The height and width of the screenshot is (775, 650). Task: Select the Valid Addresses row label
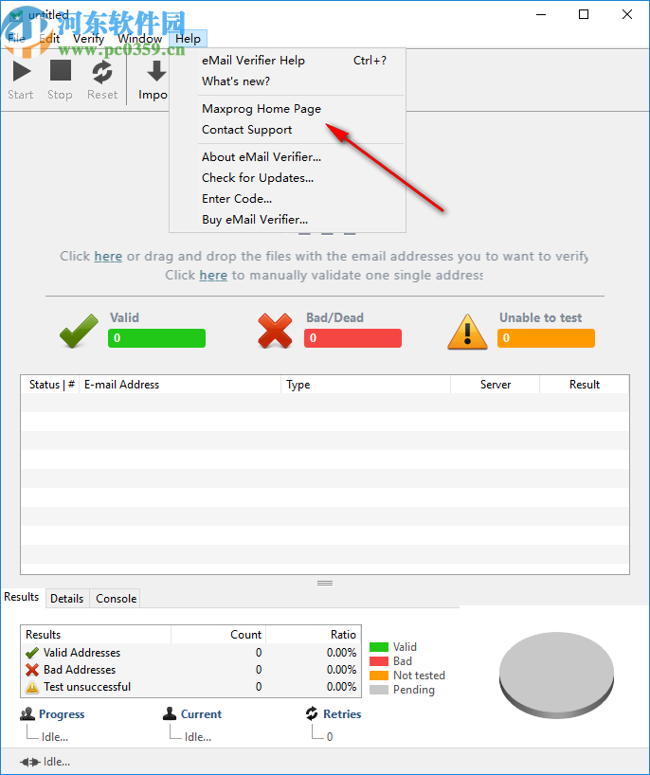pos(82,653)
